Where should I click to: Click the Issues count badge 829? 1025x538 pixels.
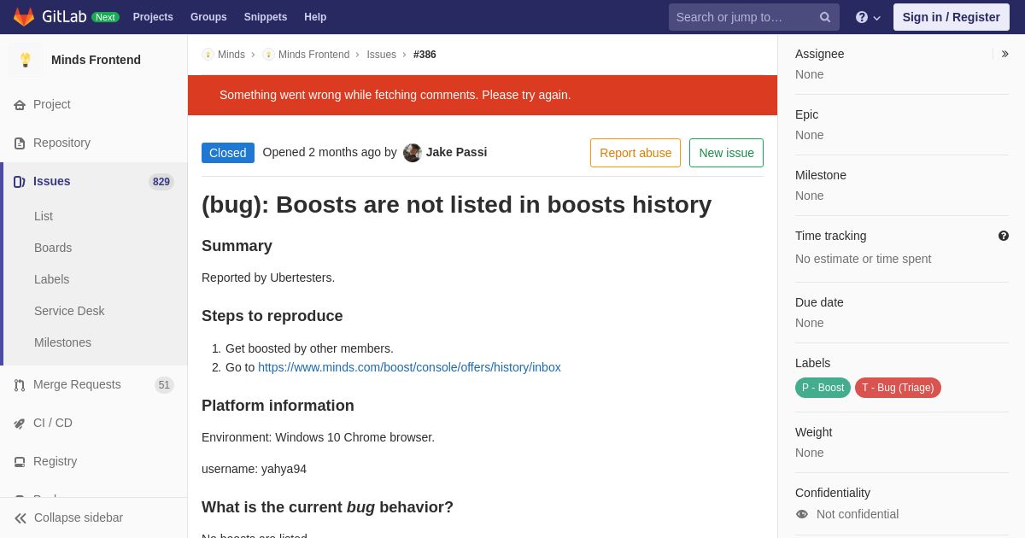pos(161,182)
